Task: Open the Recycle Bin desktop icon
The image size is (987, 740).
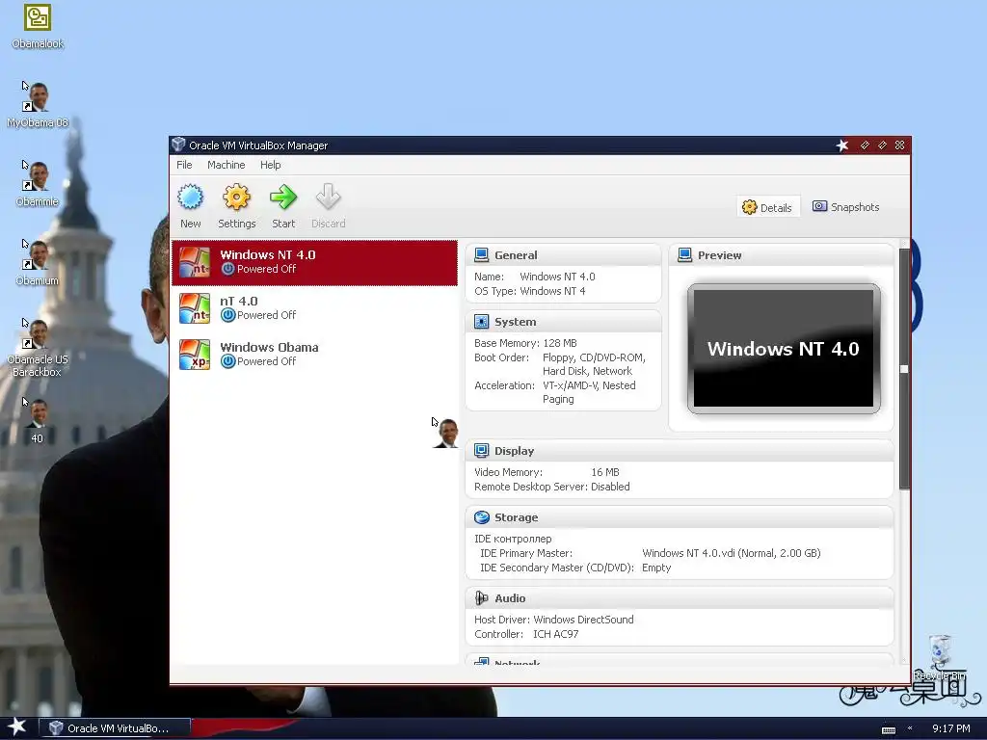Action: (940, 657)
